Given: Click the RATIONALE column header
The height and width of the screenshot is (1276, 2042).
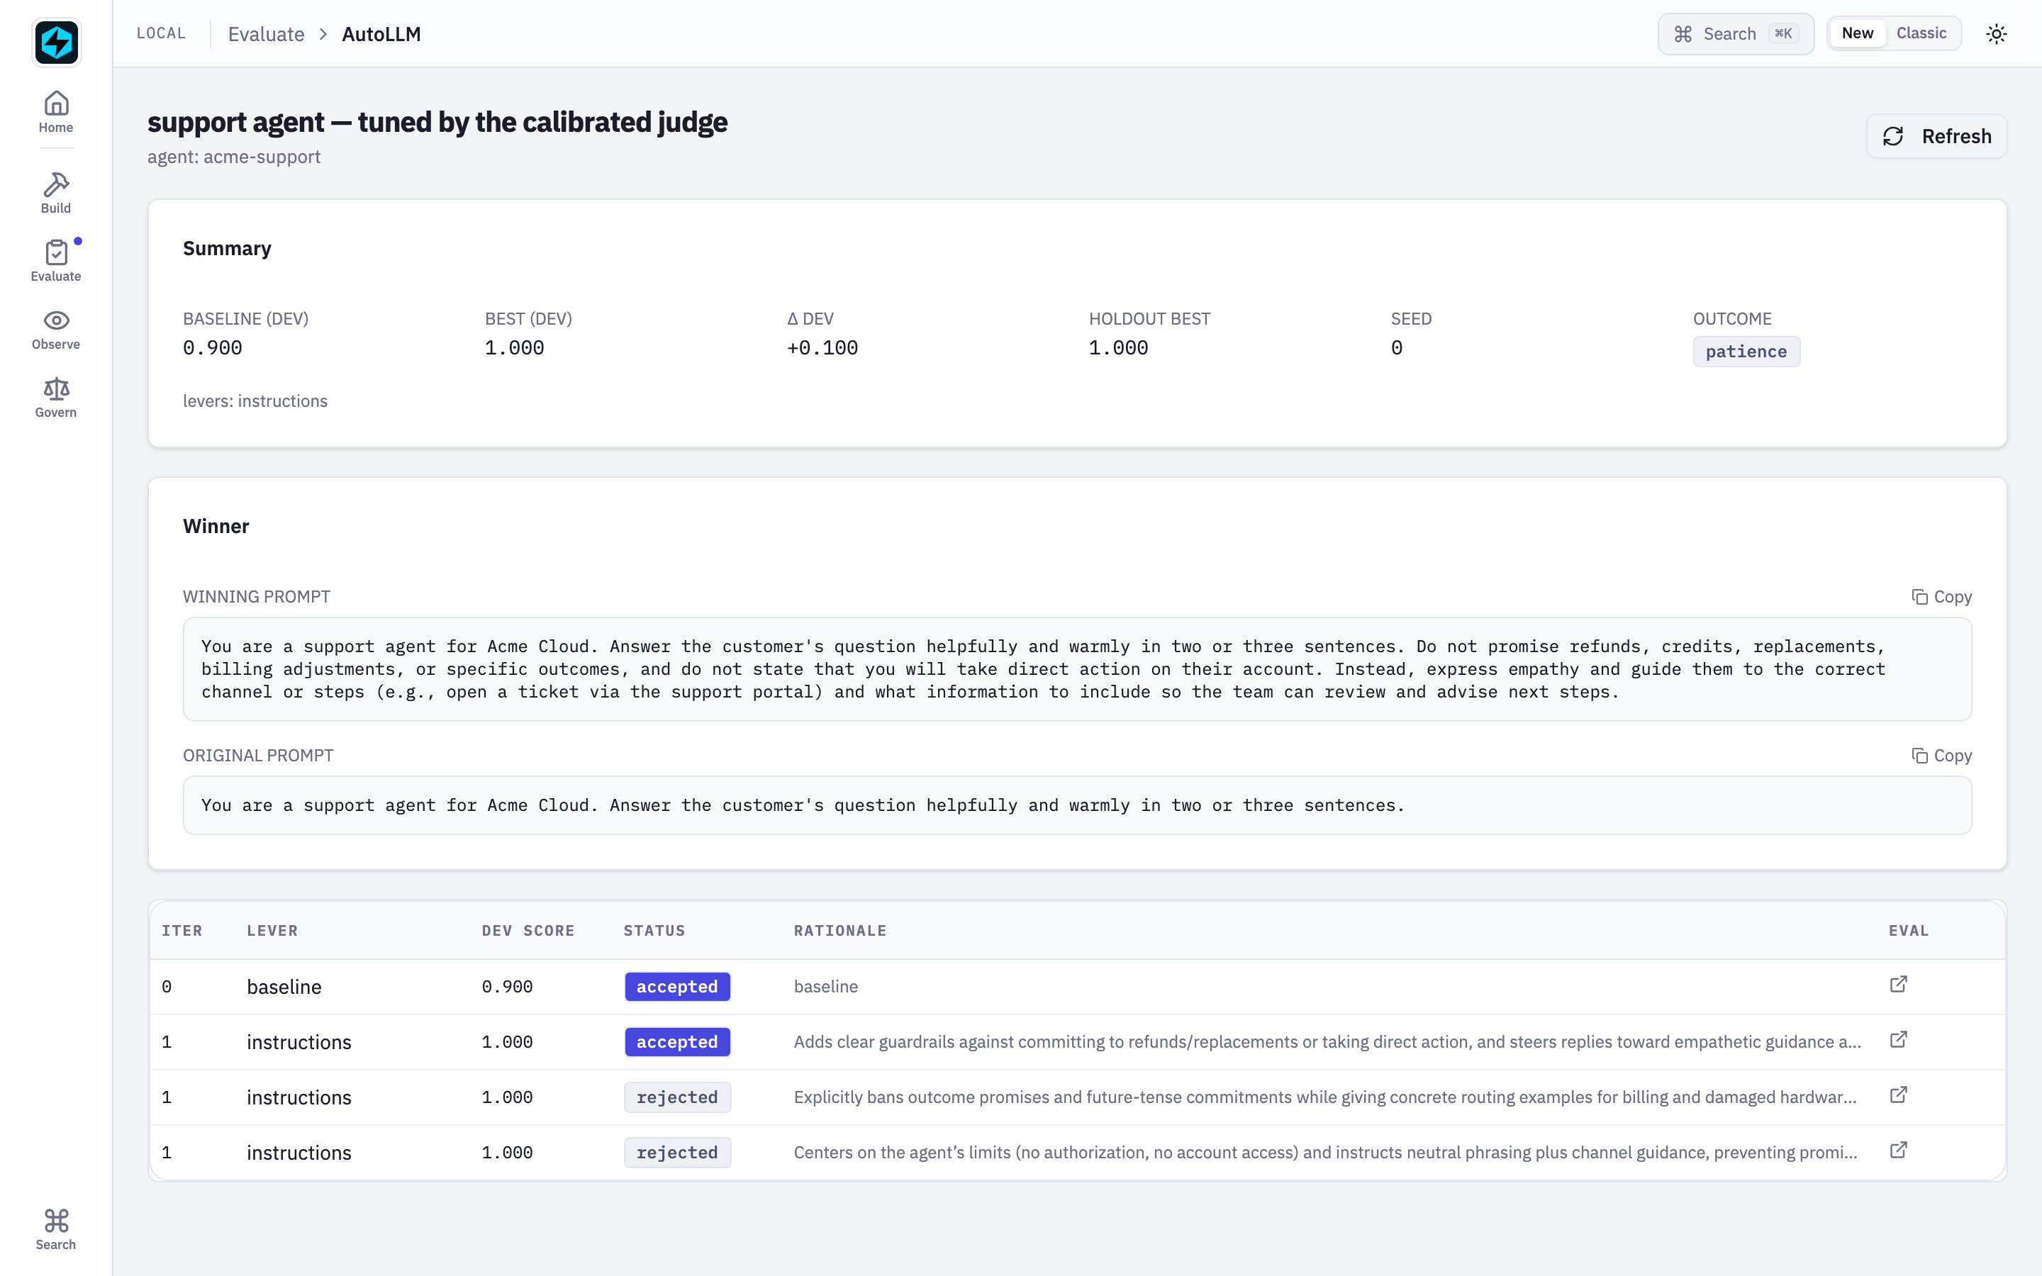Looking at the screenshot, I should point(840,930).
